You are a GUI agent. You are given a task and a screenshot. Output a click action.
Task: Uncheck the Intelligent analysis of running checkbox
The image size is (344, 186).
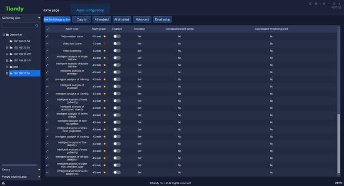click(47, 94)
